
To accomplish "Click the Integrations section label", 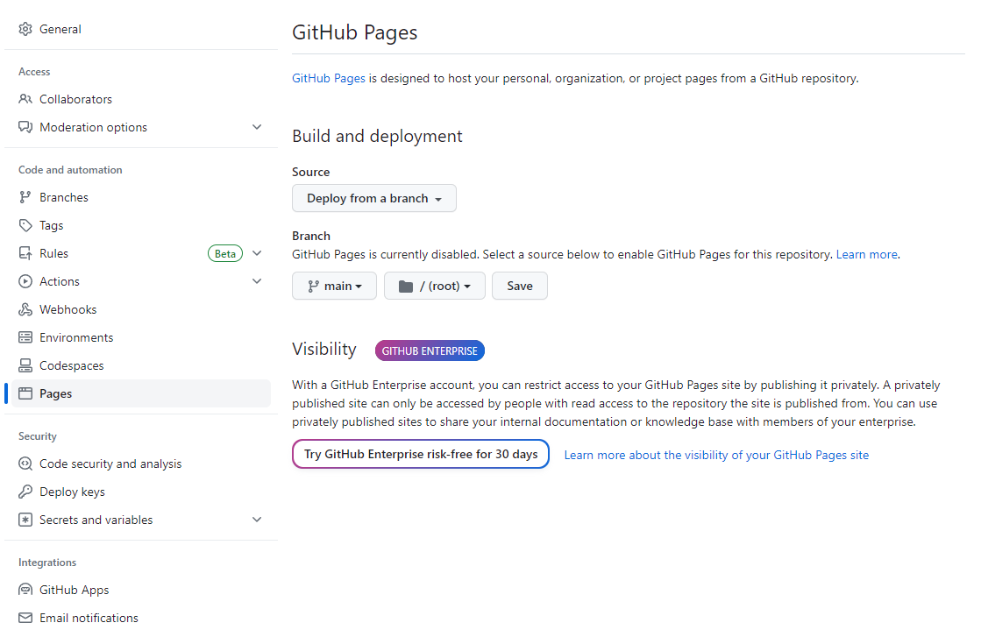I will [47, 562].
